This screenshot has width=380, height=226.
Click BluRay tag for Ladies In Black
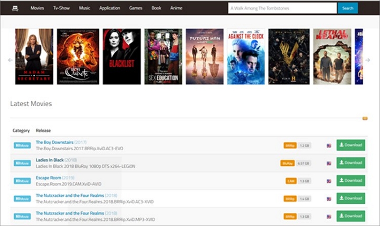pos(288,163)
